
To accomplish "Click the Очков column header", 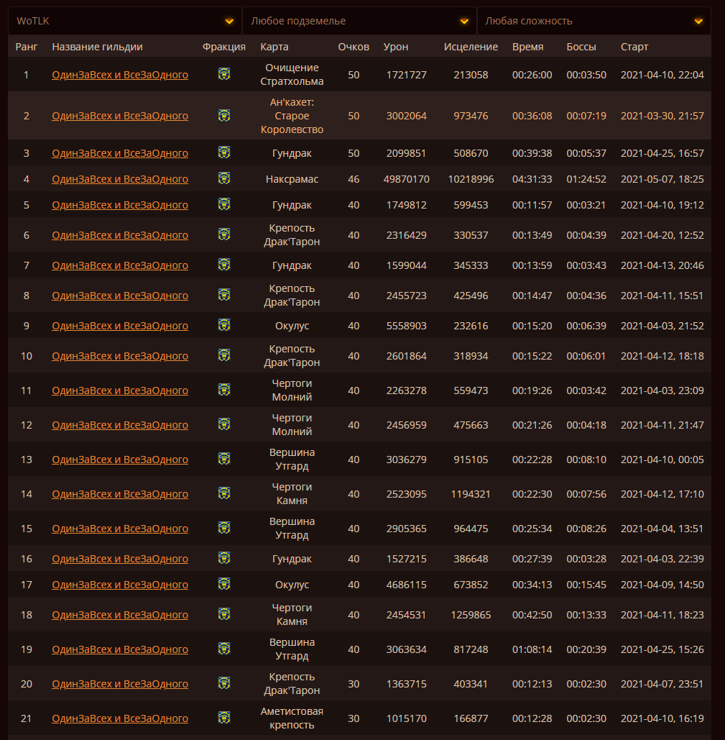I will pos(354,47).
